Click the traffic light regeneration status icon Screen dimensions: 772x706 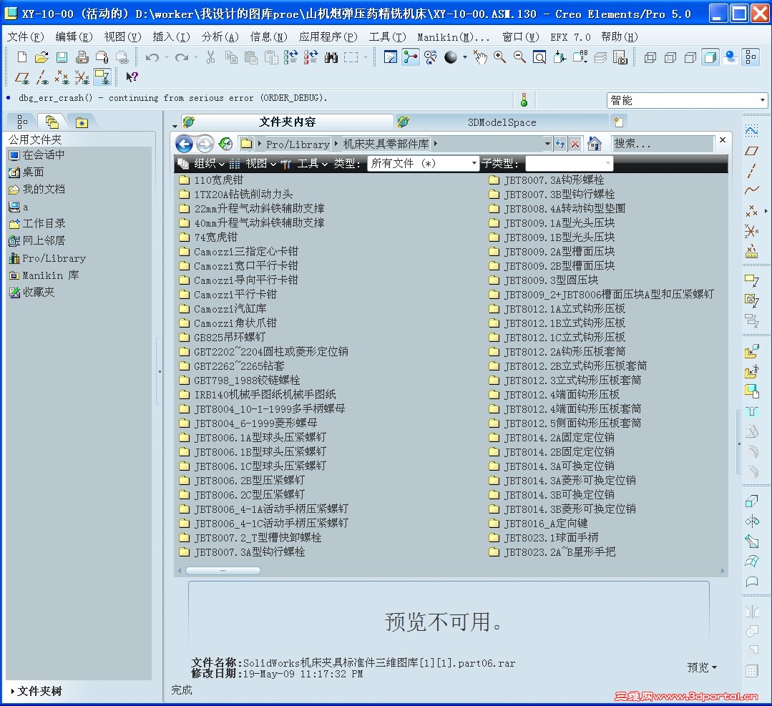524,100
